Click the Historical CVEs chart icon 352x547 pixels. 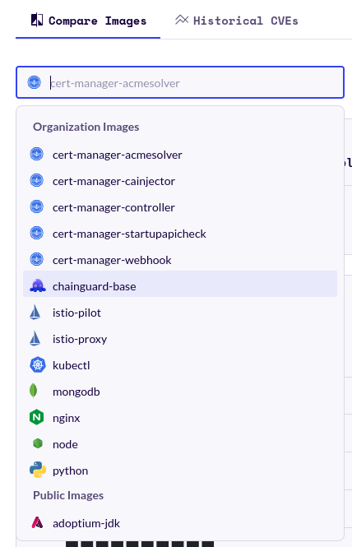182,20
